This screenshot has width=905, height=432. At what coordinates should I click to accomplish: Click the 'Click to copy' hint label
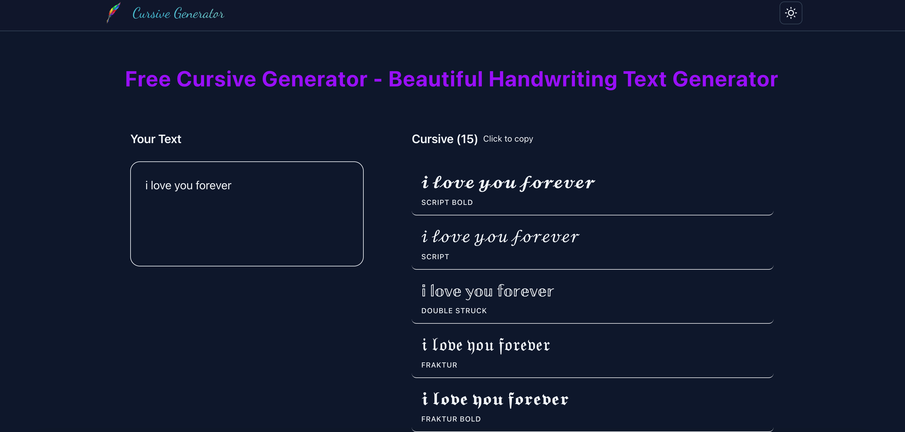[x=508, y=139]
